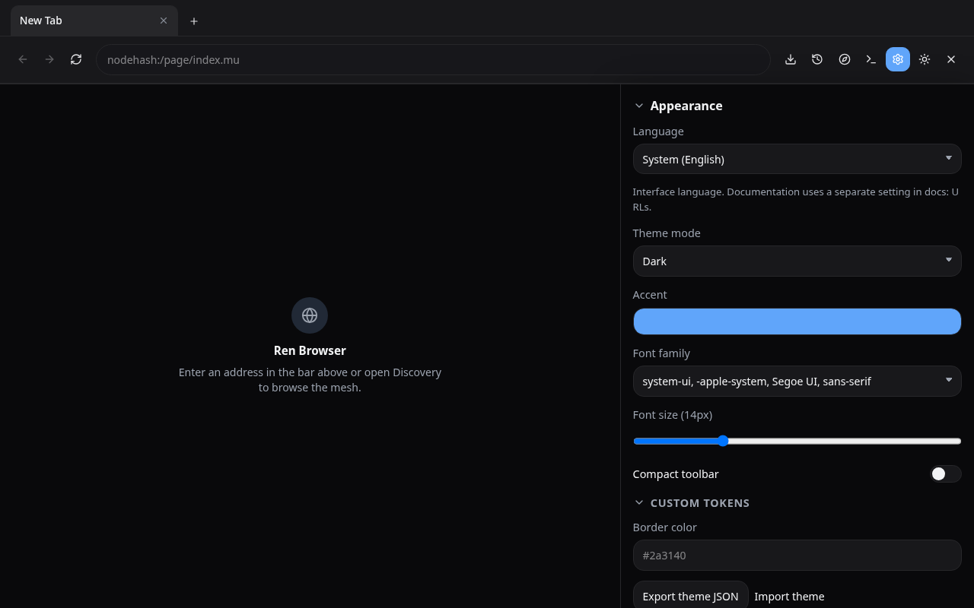974x608 pixels.
Task: Close the New Tab tab
Action: tap(164, 21)
